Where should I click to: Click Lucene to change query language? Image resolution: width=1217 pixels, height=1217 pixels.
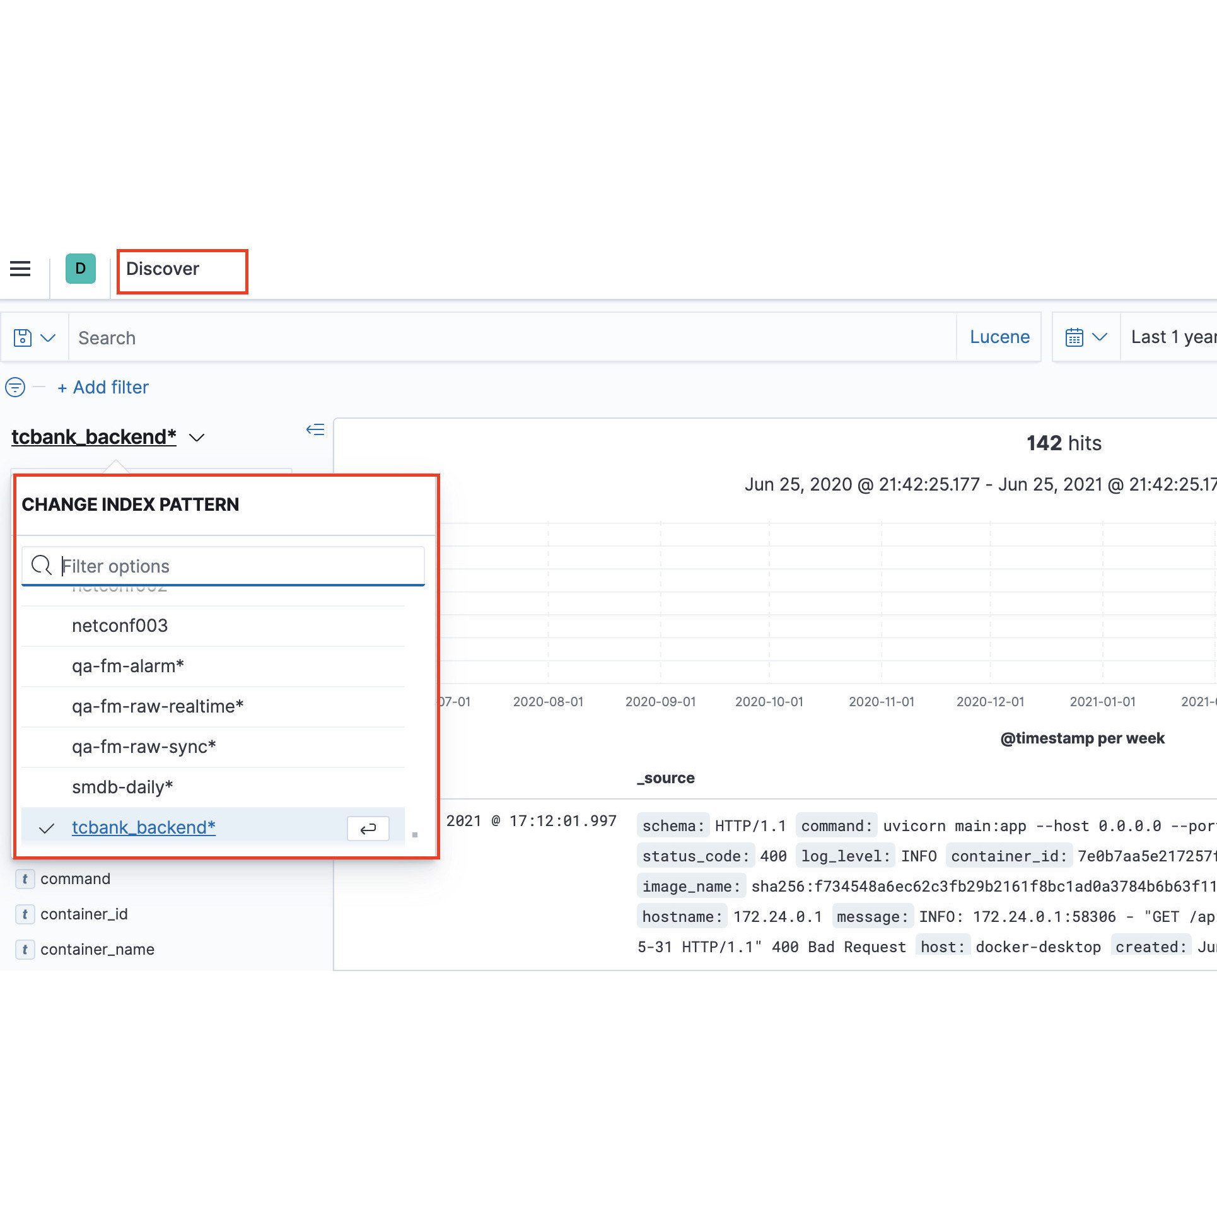pyautogui.click(x=999, y=337)
